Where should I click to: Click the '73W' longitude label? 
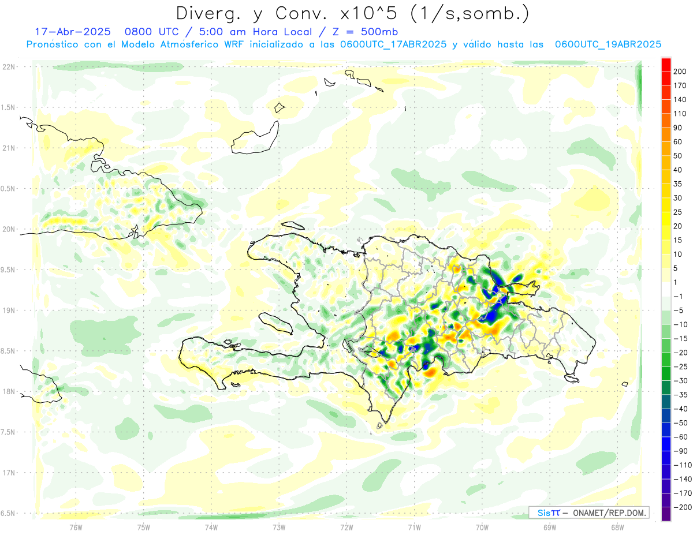pos(279,527)
